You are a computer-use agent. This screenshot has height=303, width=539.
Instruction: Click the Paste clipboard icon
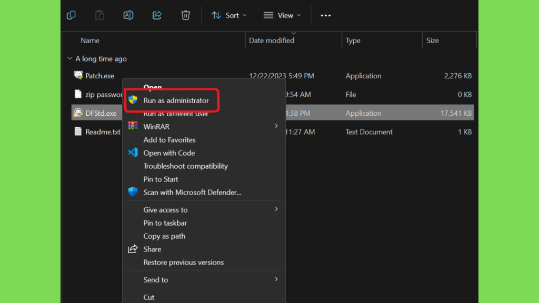[x=99, y=15]
